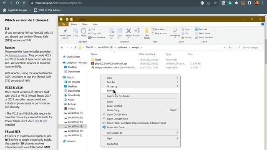Open CIDR to IPv4 bookmark
Viewport: 267px width, 150px height.
tap(48, 10)
